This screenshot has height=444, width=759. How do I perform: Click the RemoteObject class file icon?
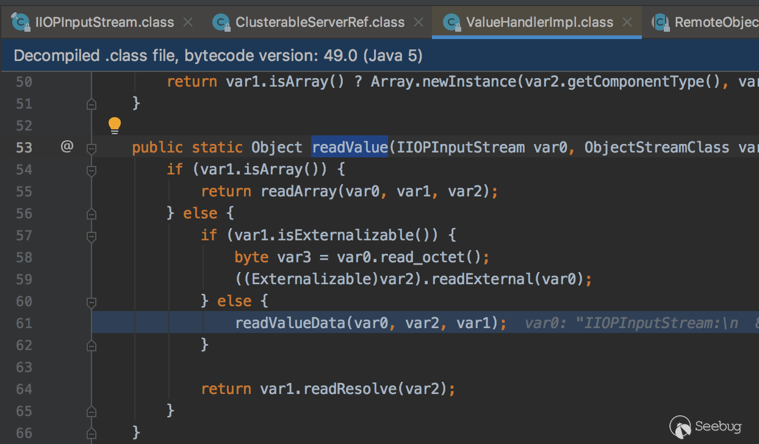click(660, 23)
